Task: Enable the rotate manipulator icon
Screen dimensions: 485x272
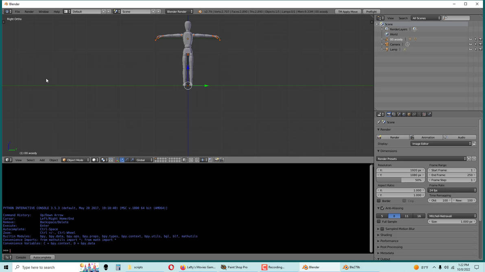Action: pos(127,160)
